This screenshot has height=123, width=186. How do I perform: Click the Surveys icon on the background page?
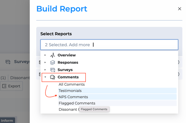pyautogui.click(x=8, y=62)
